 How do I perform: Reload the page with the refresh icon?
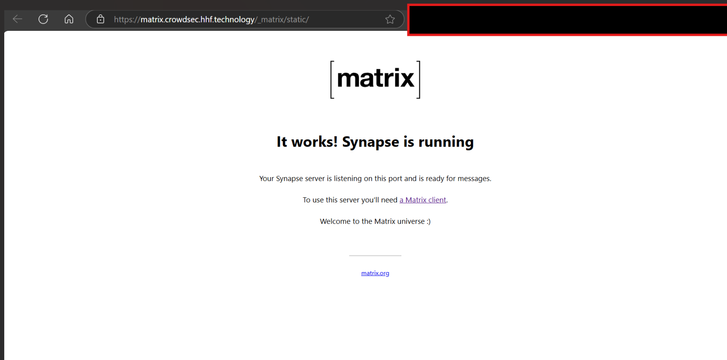pyautogui.click(x=43, y=19)
